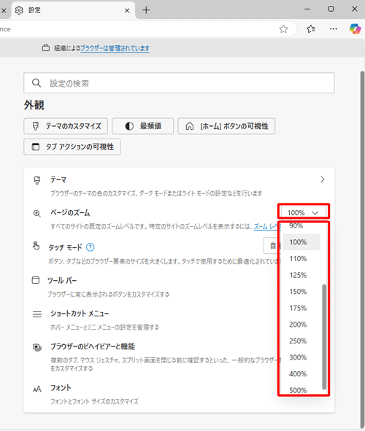Click the タッチ モード help question icon
This screenshot has height=431, width=365.
[x=91, y=247]
